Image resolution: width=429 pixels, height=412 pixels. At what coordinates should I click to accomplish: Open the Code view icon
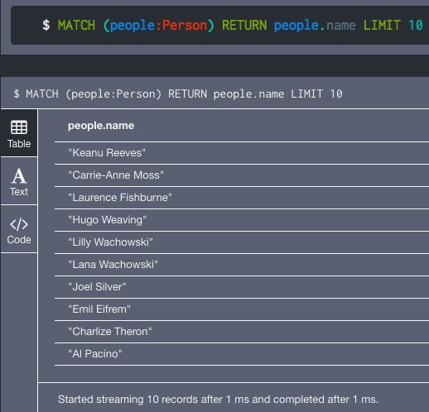pos(19,224)
